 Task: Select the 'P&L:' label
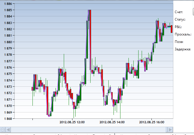click(x=178, y=27)
